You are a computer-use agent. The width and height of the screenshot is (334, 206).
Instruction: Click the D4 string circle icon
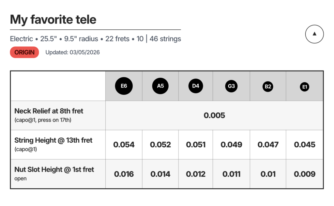tap(196, 86)
